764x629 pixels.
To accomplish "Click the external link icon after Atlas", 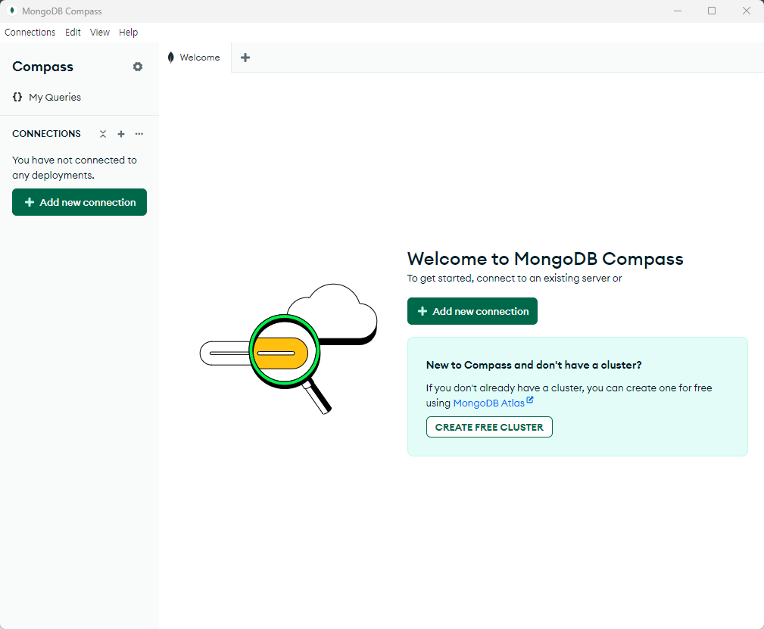I will 530,400.
